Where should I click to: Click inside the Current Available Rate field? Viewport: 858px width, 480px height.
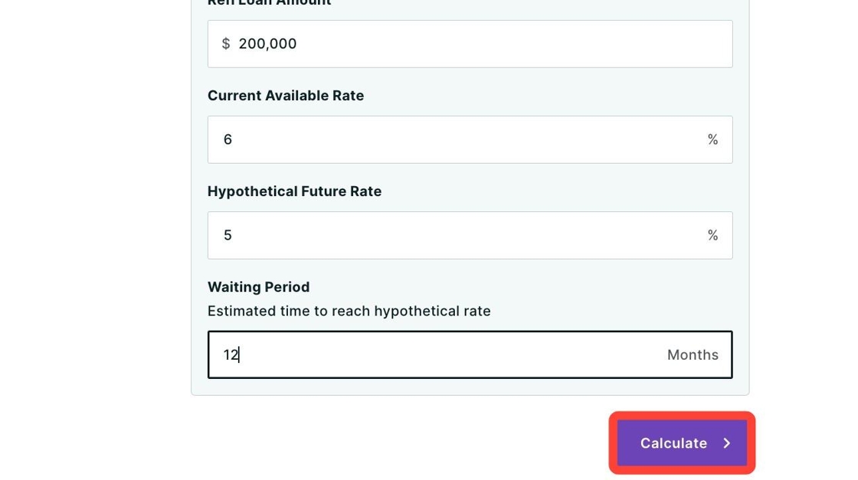pos(470,139)
